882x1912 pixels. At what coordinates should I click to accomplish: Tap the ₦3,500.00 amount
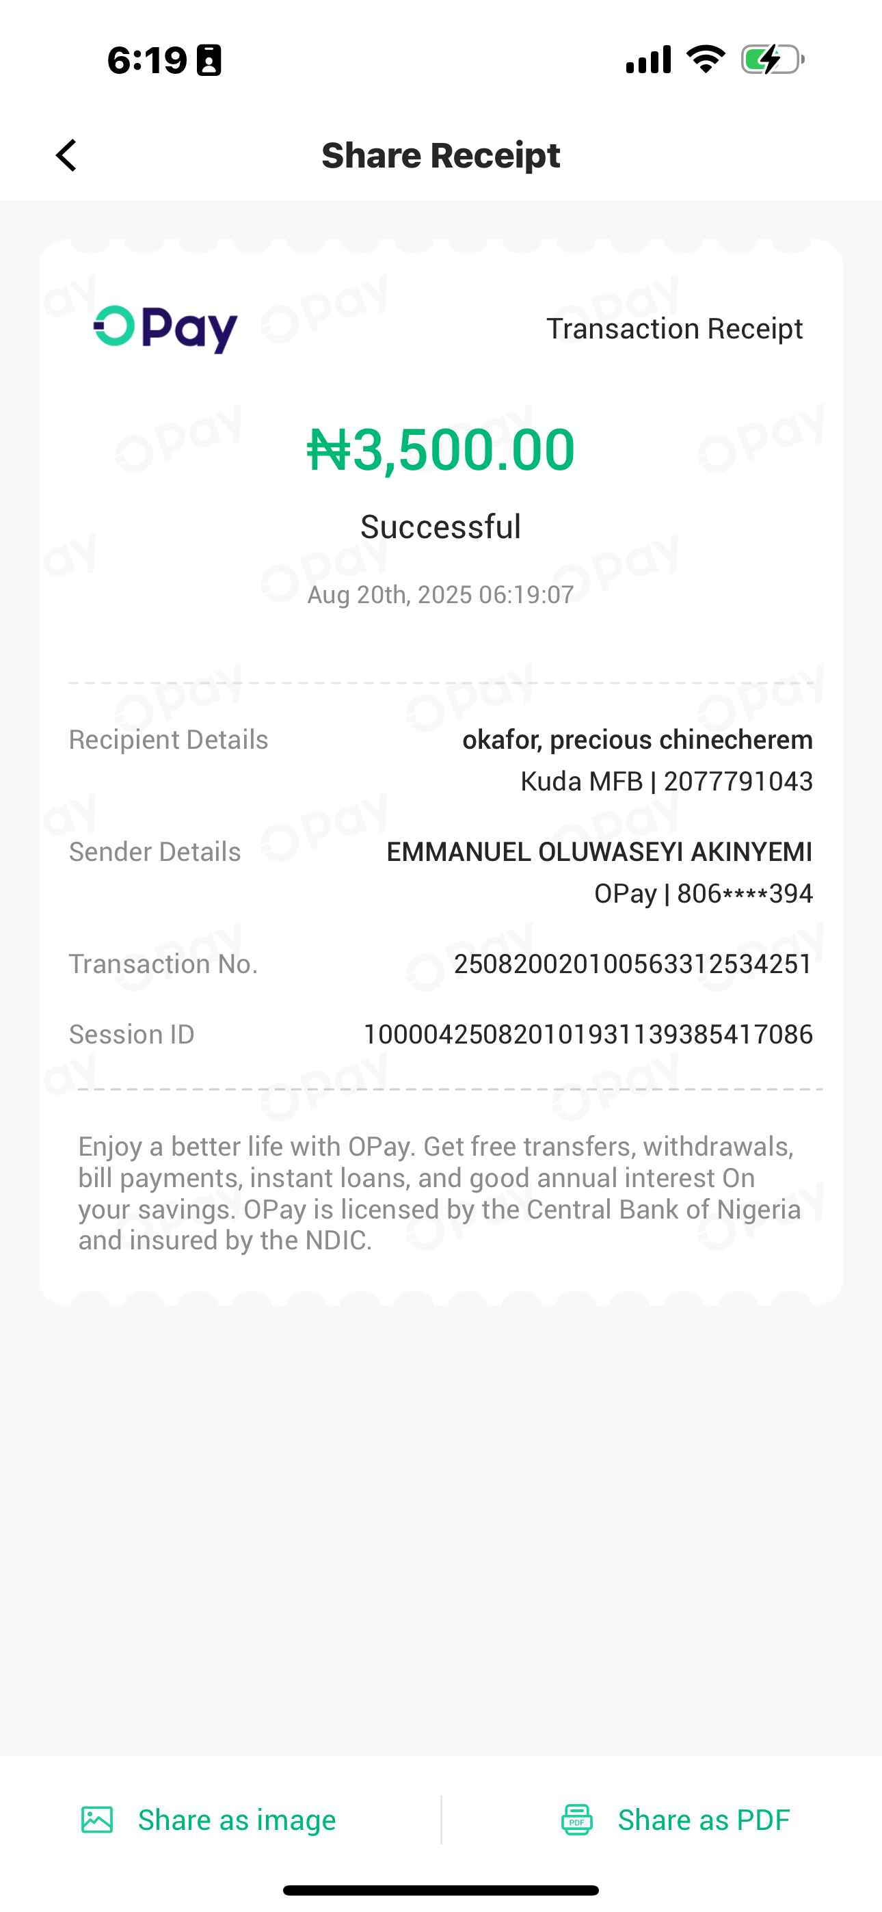click(441, 450)
